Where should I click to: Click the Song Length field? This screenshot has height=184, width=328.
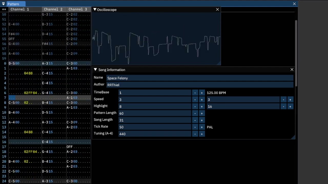pos(155,120)
